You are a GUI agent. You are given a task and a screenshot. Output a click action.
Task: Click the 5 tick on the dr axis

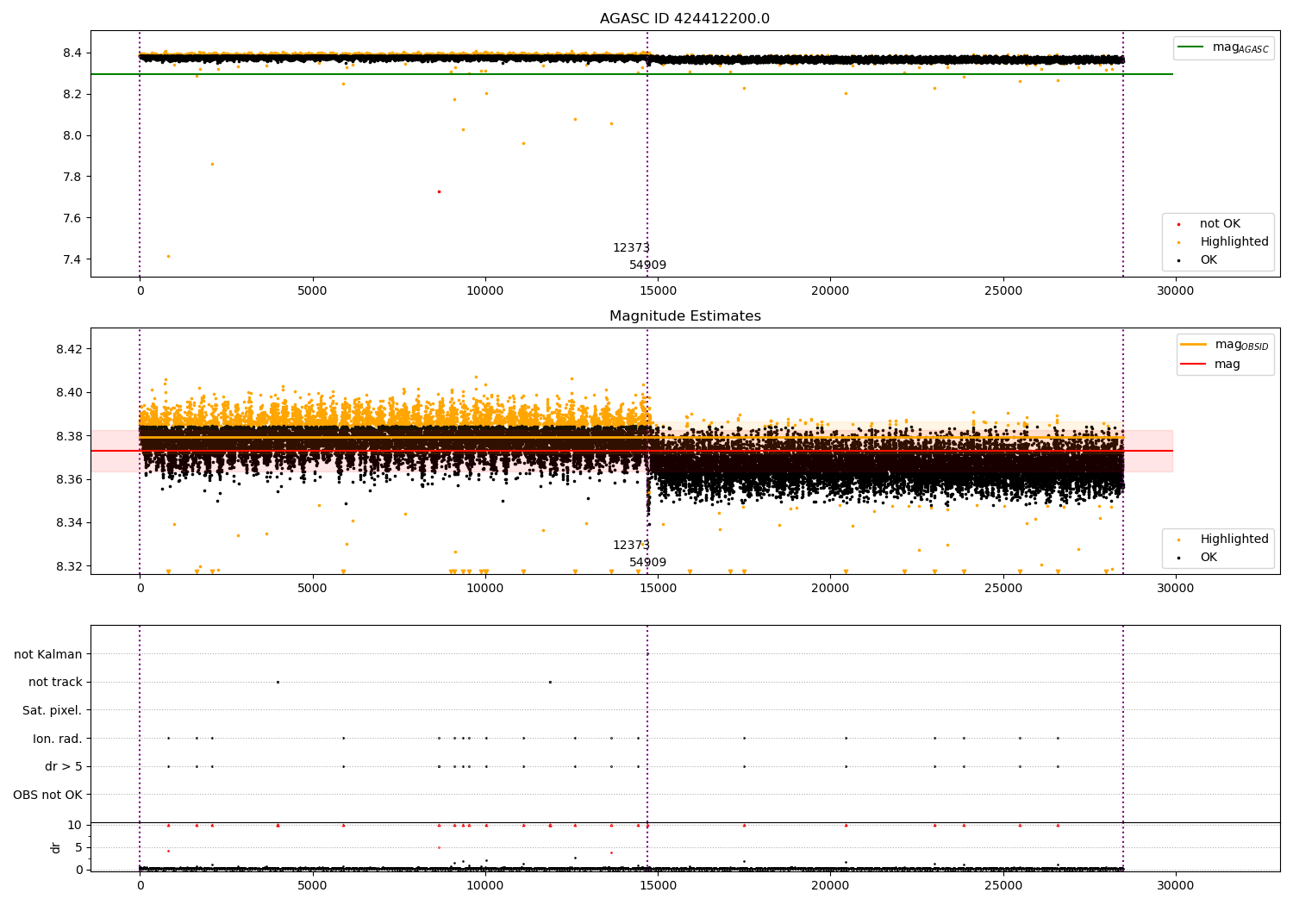coord(78,847)
